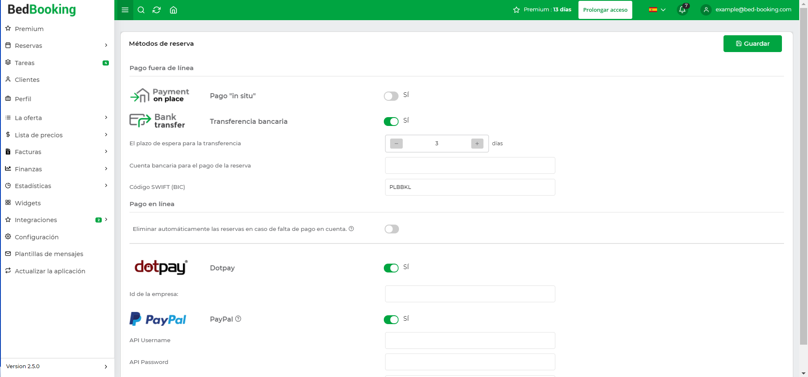
Task: Open Actualizar la aplicación
Action: click(x=57, y=271)
